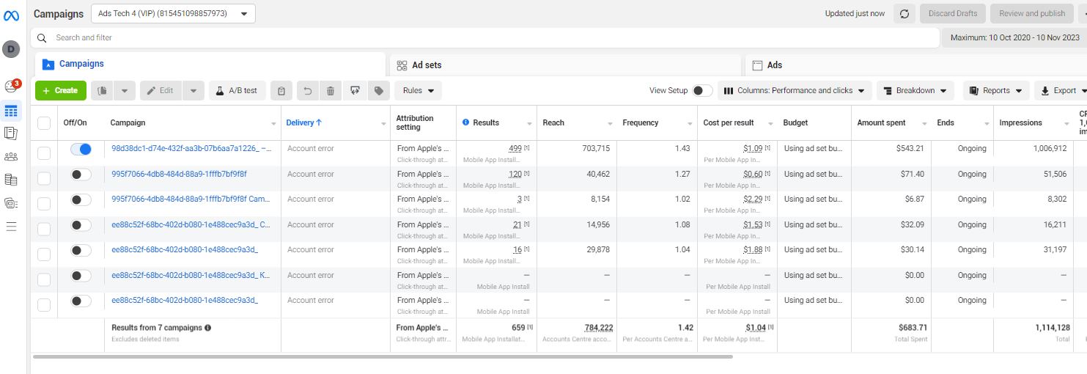
Task: Click the Delete trash icon
Action: [x=331, y=91]
